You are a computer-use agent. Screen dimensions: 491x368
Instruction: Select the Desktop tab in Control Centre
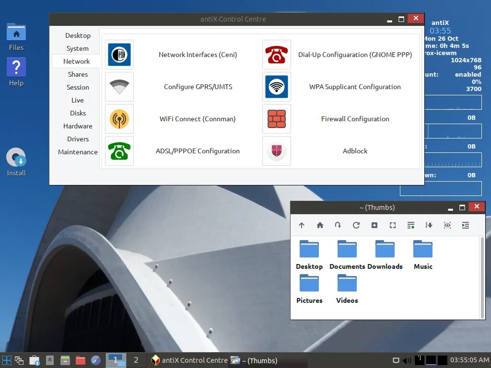pos(78,35)
